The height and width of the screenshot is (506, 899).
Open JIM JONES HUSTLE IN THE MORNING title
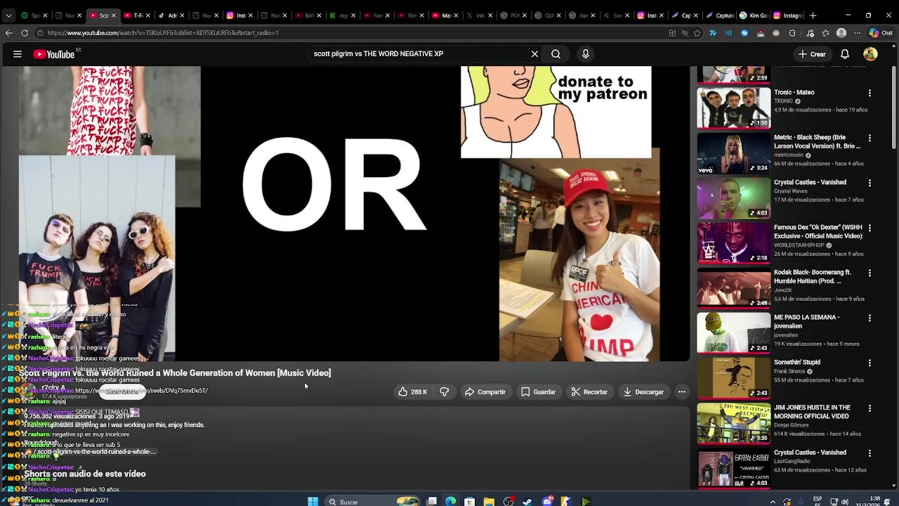813,412
